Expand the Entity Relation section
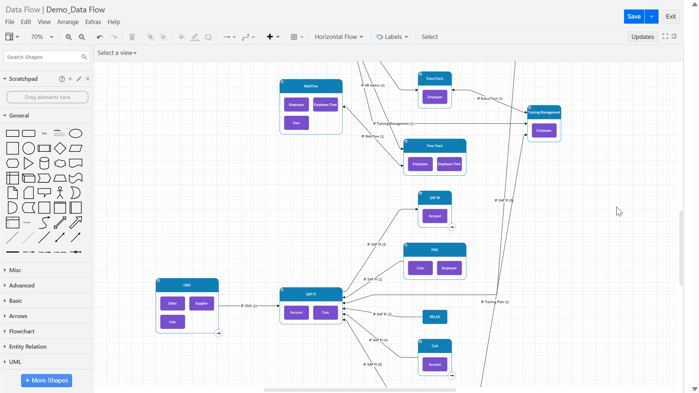Viewport: 699px width, 393px height. pyautogui.click(x=28, y=346)
